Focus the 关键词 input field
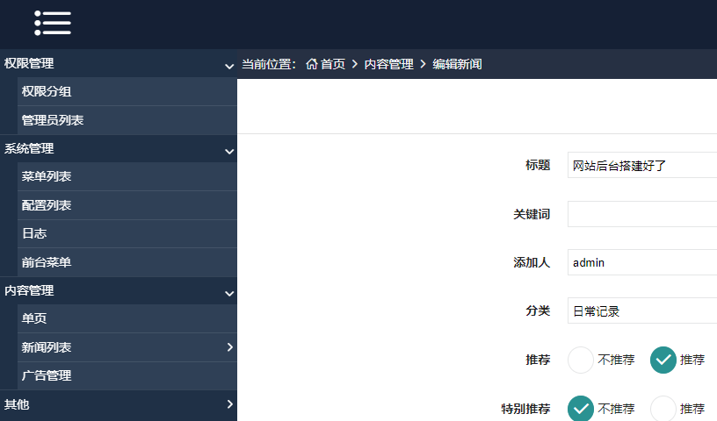The height and width of the screenshot is (421, 717). tap(641, 214)
